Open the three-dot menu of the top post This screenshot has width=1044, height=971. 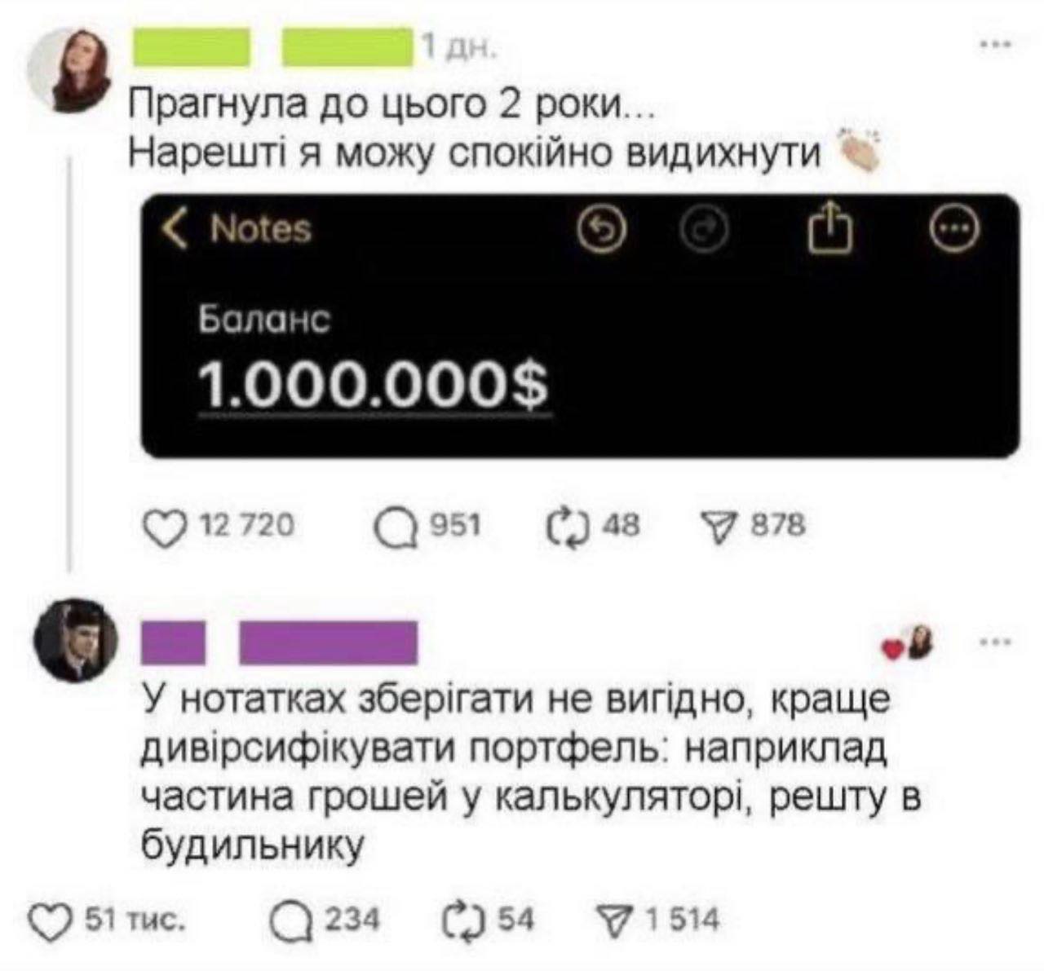tap(996, 47)
